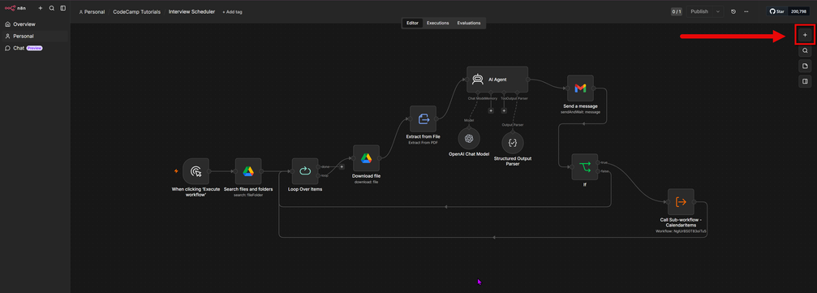Image resolution: width=817 pixels, height=293 pixels.
Task: Click the Personal breadcrumb link
Action: click(x=92, y=11)
